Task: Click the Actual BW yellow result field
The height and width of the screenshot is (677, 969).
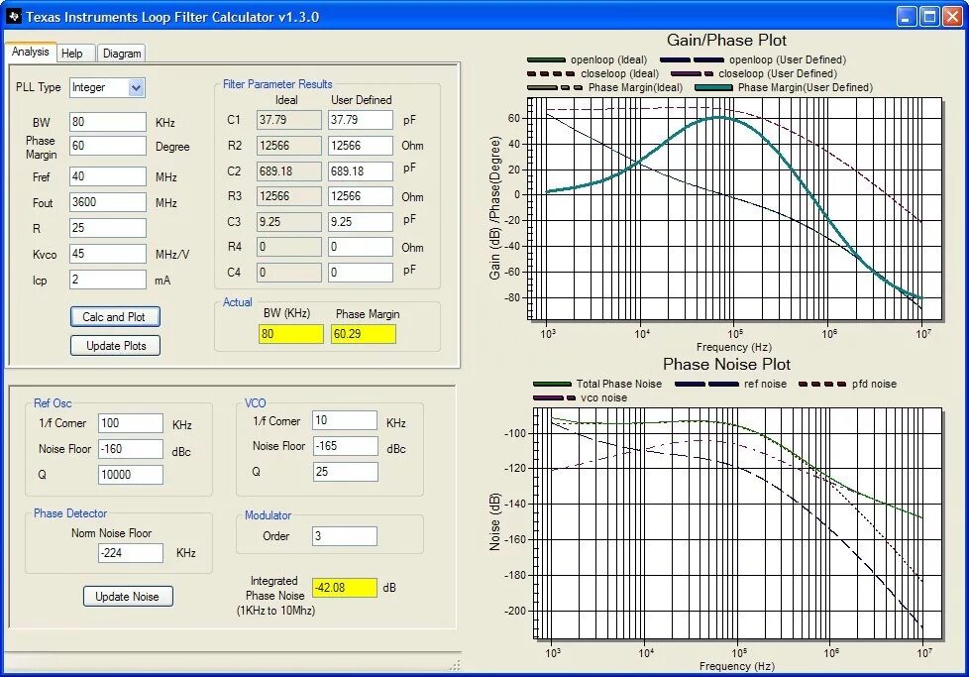Action: (291, 334)
